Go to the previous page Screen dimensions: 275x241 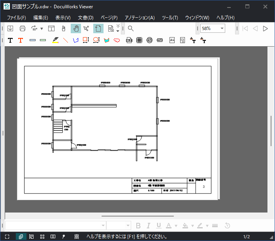tap(255, 28)
